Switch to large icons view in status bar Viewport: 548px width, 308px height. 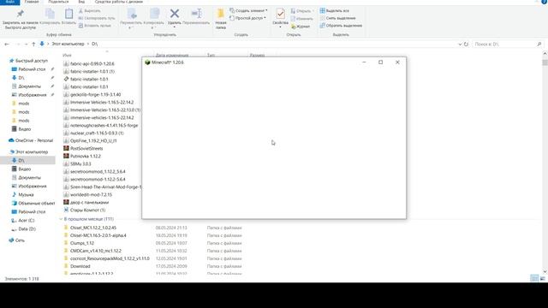coord(542,278)
